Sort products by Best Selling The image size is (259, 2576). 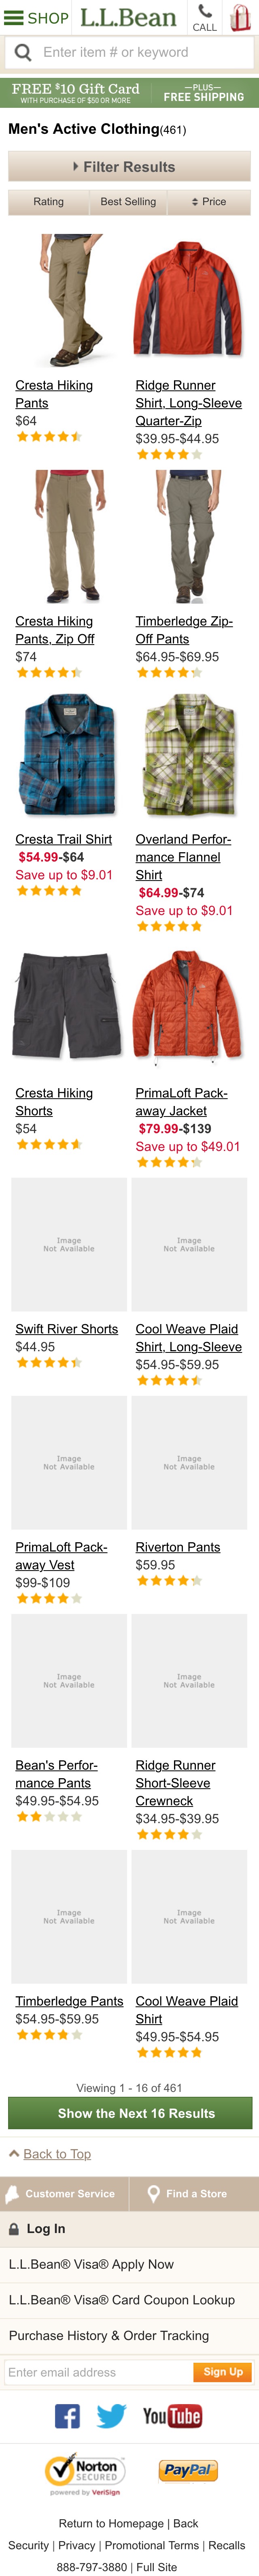(128, 202)
